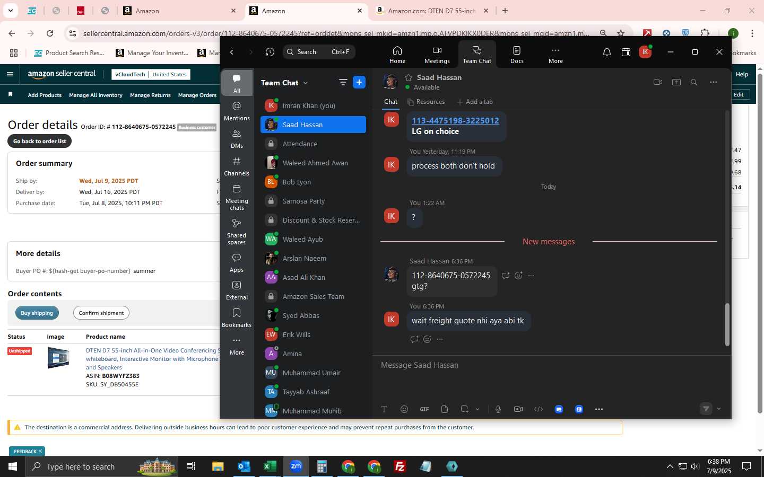
Task: Expand screenshot options arrow in composer
Action: click(x=477, y=409)
